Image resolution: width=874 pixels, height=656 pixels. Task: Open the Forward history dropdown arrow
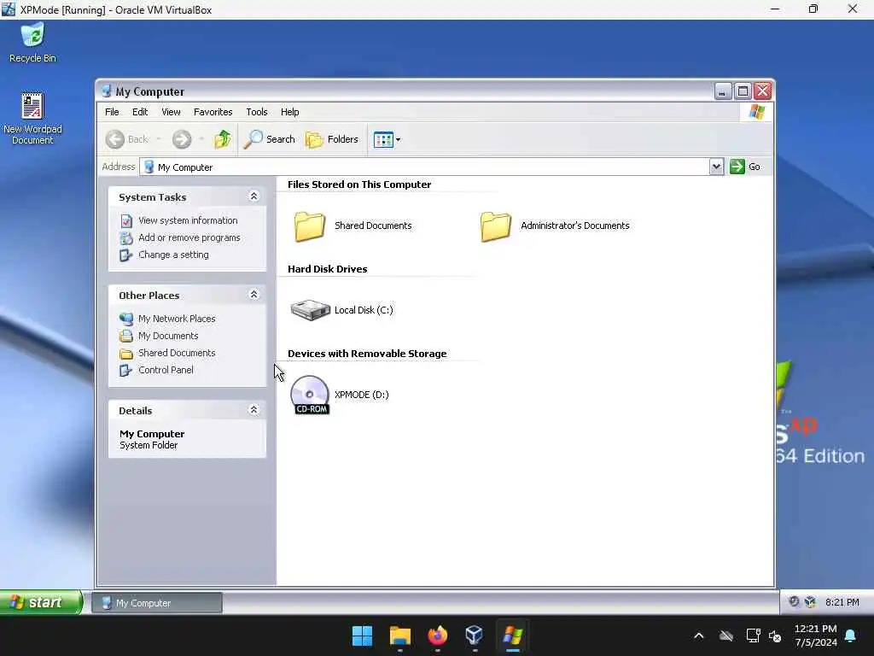(x=201, y=139)
